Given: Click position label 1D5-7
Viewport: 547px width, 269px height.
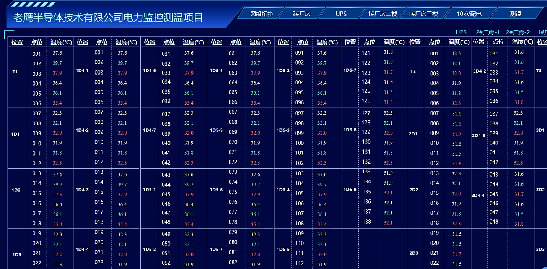Looking at the screenshot, I should tap(216, 249).
